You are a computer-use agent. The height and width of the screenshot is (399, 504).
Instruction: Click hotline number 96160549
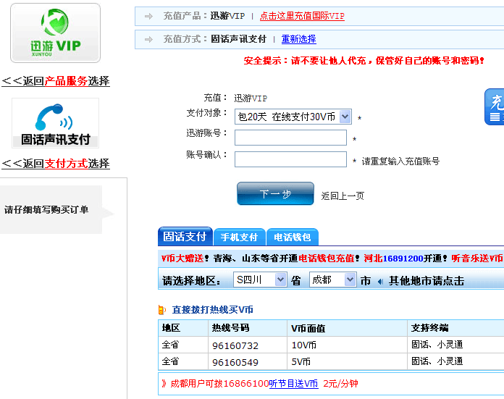click(235, 362)
